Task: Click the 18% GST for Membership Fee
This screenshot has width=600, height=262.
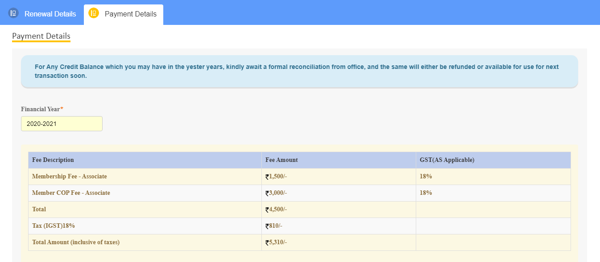Action: [426, 177]
